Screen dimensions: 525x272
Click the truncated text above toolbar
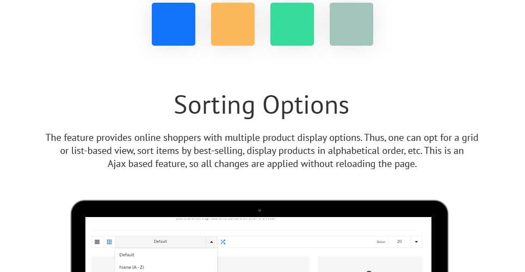coord(225,218)
